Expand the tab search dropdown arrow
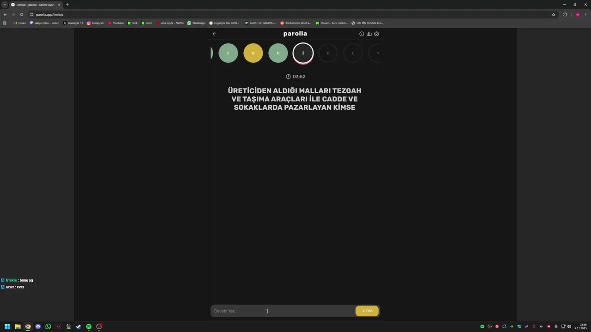 click(x=4, y=5)
